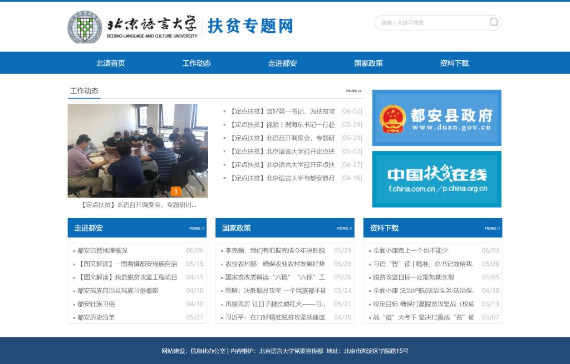This screenshot has height=364, width=570.
Task: Open the 工作动态 navigation menu item
Action: 196,63
